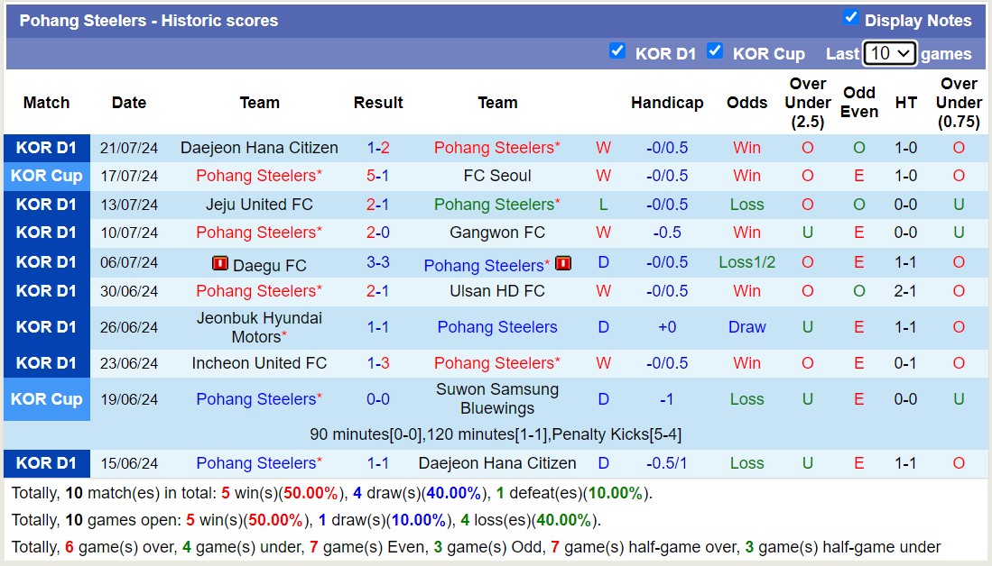The width and height of the screenshot is (992, 566).
Task: Toggle the KOR D1 filter checkbox
Action: pyautogui.click(x=617, y=51)
